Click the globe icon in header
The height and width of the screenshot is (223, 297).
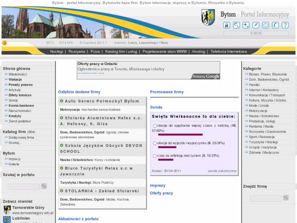click(x=266, y=25)
